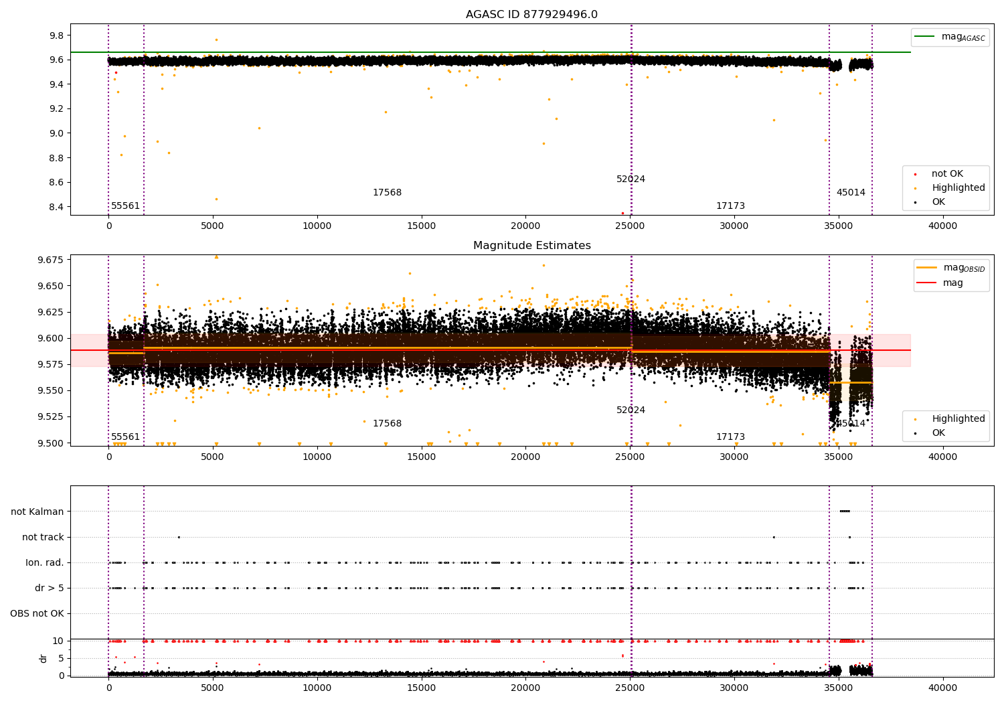Click the "OBS not OK" row label
Image resolution: width=1004 pixels, height=703 pixels.
pos(37,614)
